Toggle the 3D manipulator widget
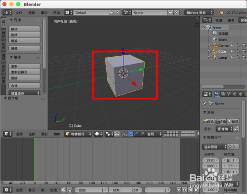The width and height of the screenshot is (247, 194). [124, 134]
